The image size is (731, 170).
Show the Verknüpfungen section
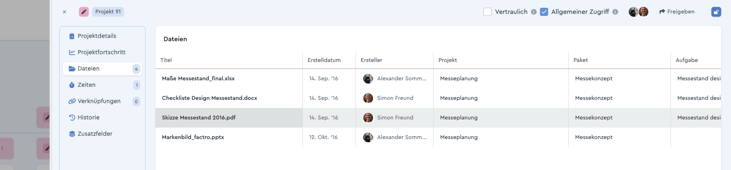(99, 101)
